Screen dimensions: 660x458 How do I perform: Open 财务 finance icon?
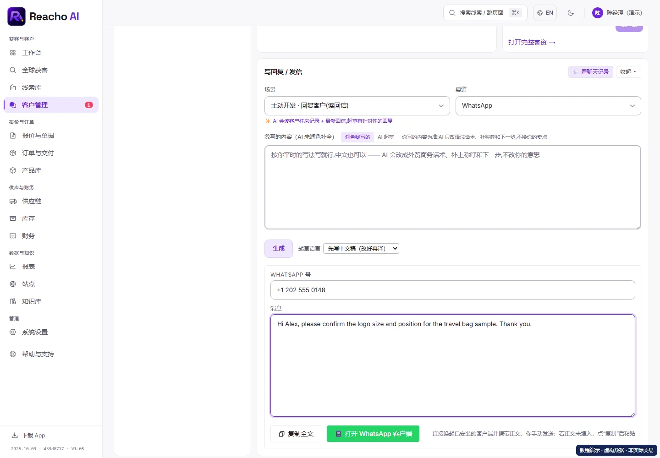[x=13, y=236]
